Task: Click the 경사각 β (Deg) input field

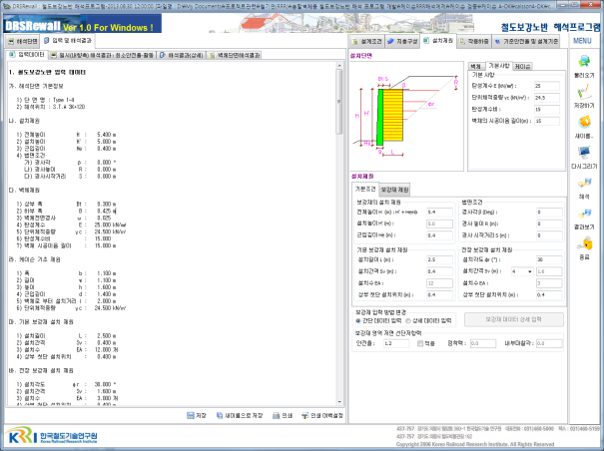Action: (549, 212)
